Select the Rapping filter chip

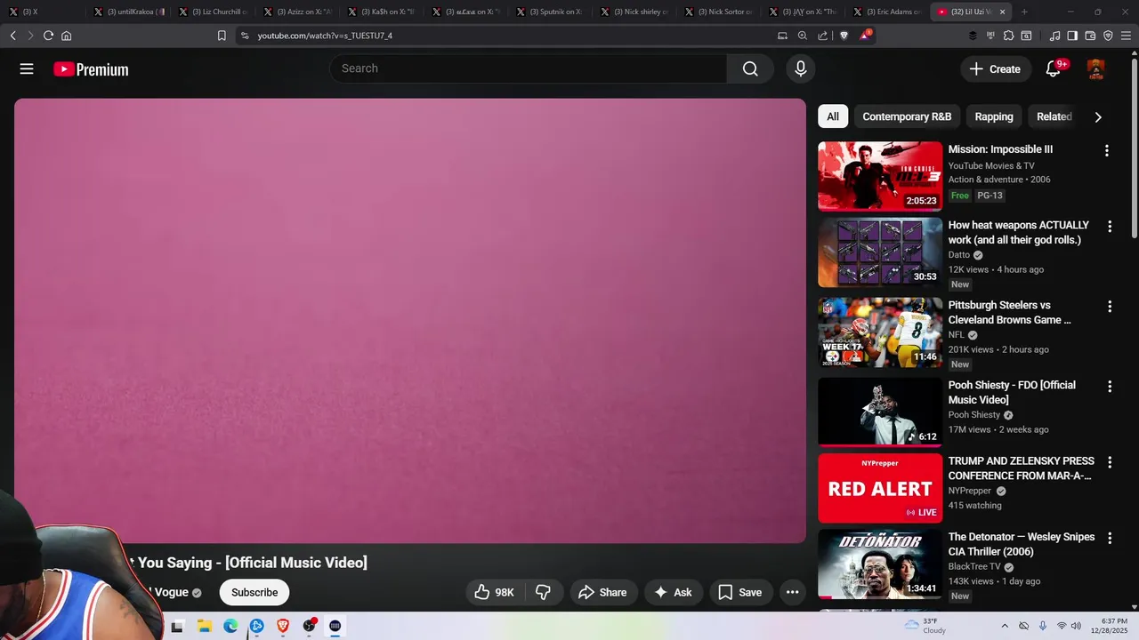click(x=994, y=116)
